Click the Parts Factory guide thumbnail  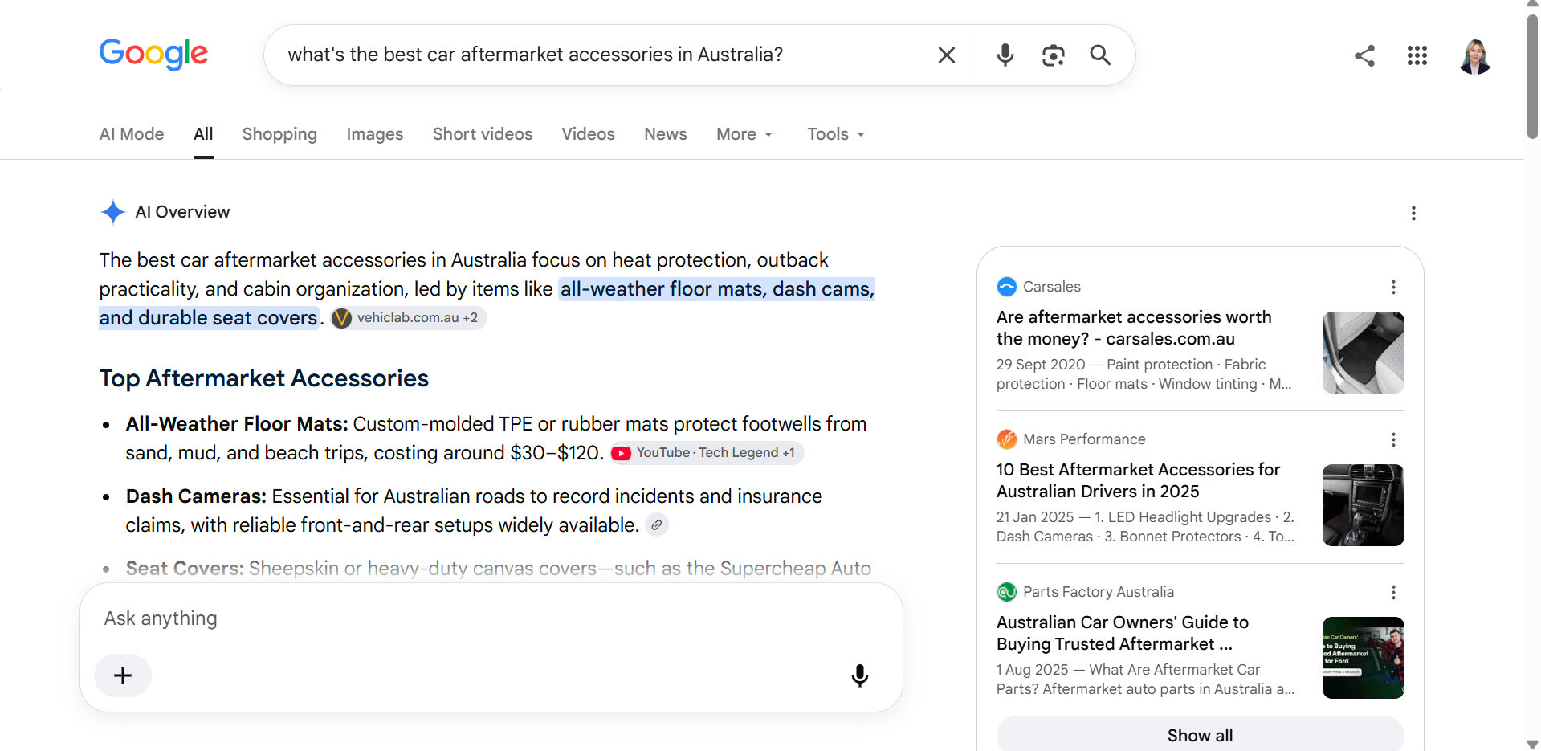click(x=1363, y=658)
